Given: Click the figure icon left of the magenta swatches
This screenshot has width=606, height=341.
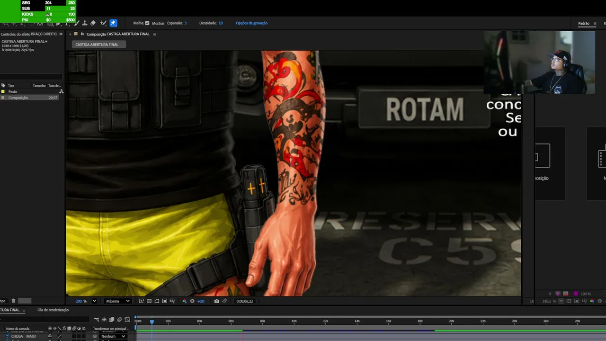Looking at the screenshot, I should (x=550, y=294).
